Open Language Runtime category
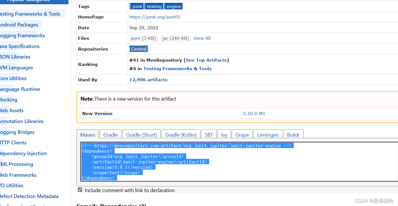The width and height of the screenshot is (398, 206). click(20, 89)
